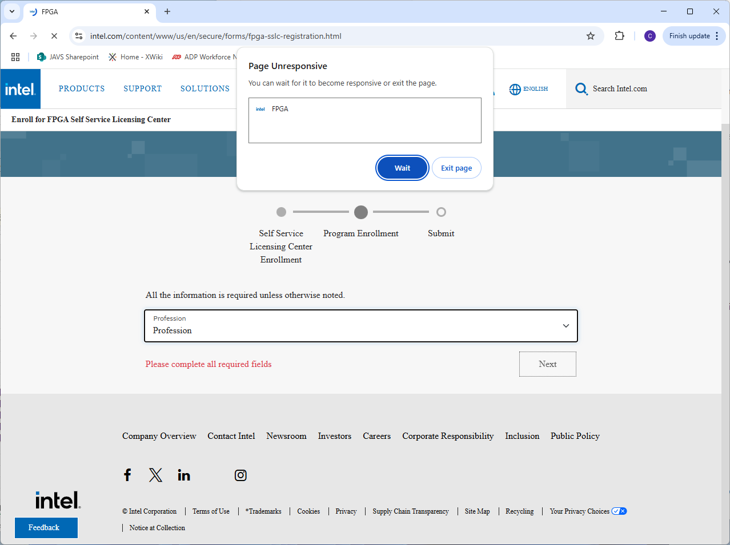Viewport: 730px width, 545px height.
Task: Open JAVS Sharepoint bookmark
Action: tap(68, 57)
